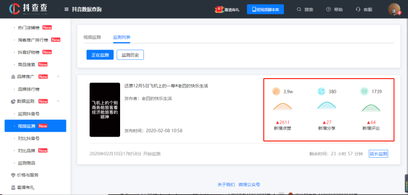Open 短视频脚本库 button

click(x=265, y=9)
